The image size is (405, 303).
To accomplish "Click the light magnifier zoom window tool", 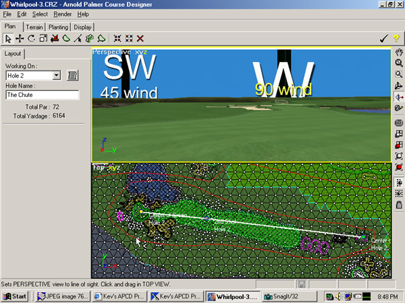I will pyautogui.click(x=399, y=74).
